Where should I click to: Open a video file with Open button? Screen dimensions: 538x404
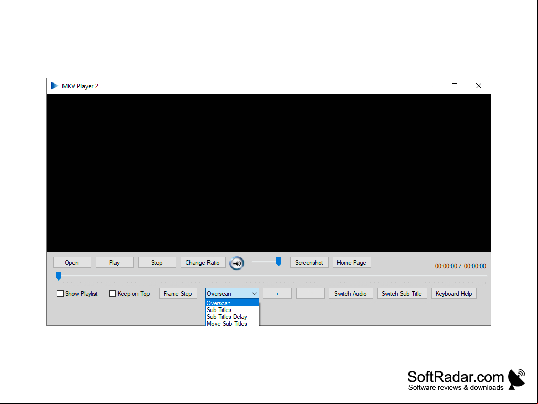[72, 263]
